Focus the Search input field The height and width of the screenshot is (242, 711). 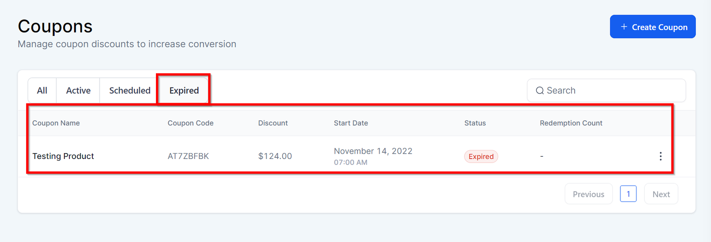(613, 91)
